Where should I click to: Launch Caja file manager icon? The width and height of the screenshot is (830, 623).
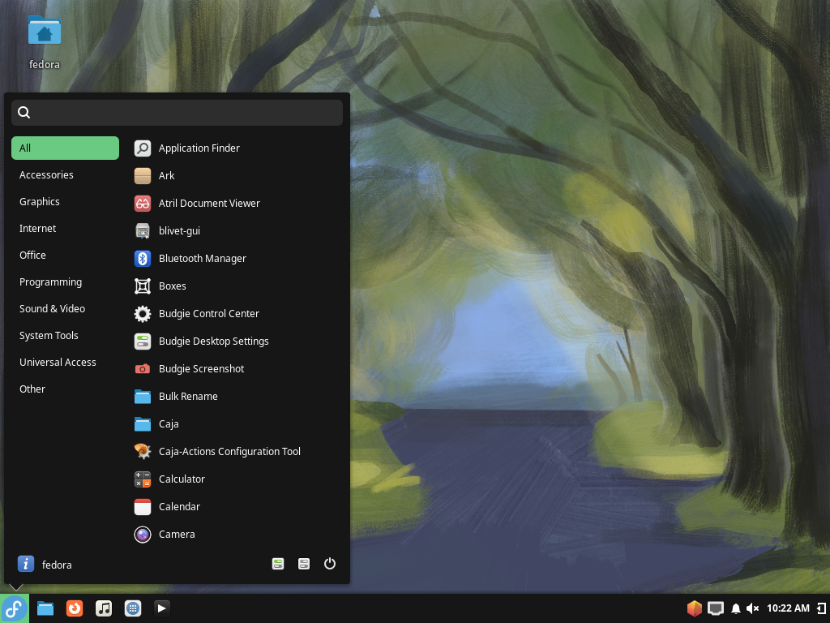143,423
